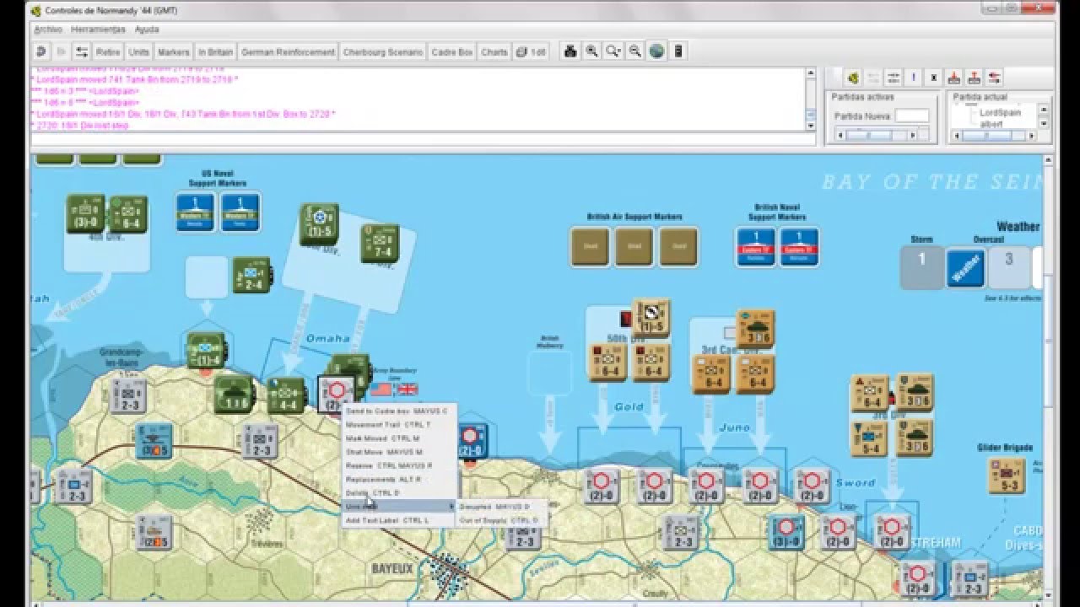Viewport: 1080px width, 607px height.
Task: Click the second British Air Support marker
Action: point(634,247)
